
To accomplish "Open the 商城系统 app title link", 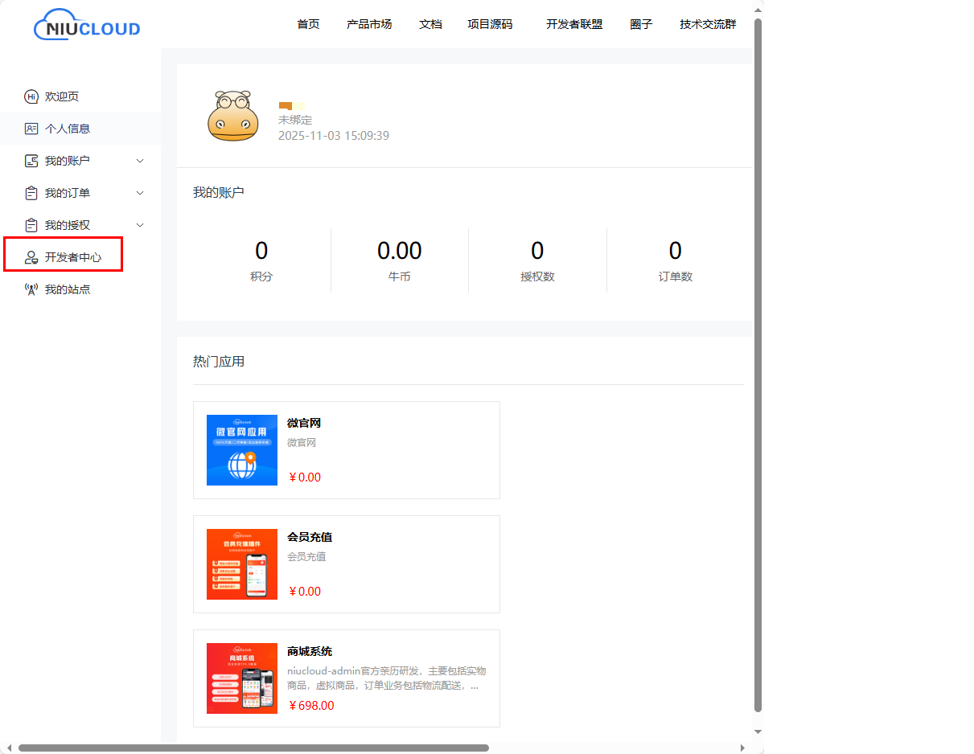I will click(310, 651).
